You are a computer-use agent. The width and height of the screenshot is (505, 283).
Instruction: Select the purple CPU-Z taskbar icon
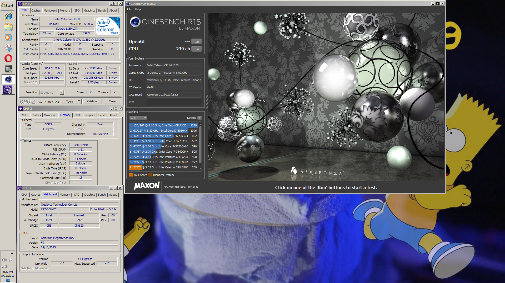[7, 90]
